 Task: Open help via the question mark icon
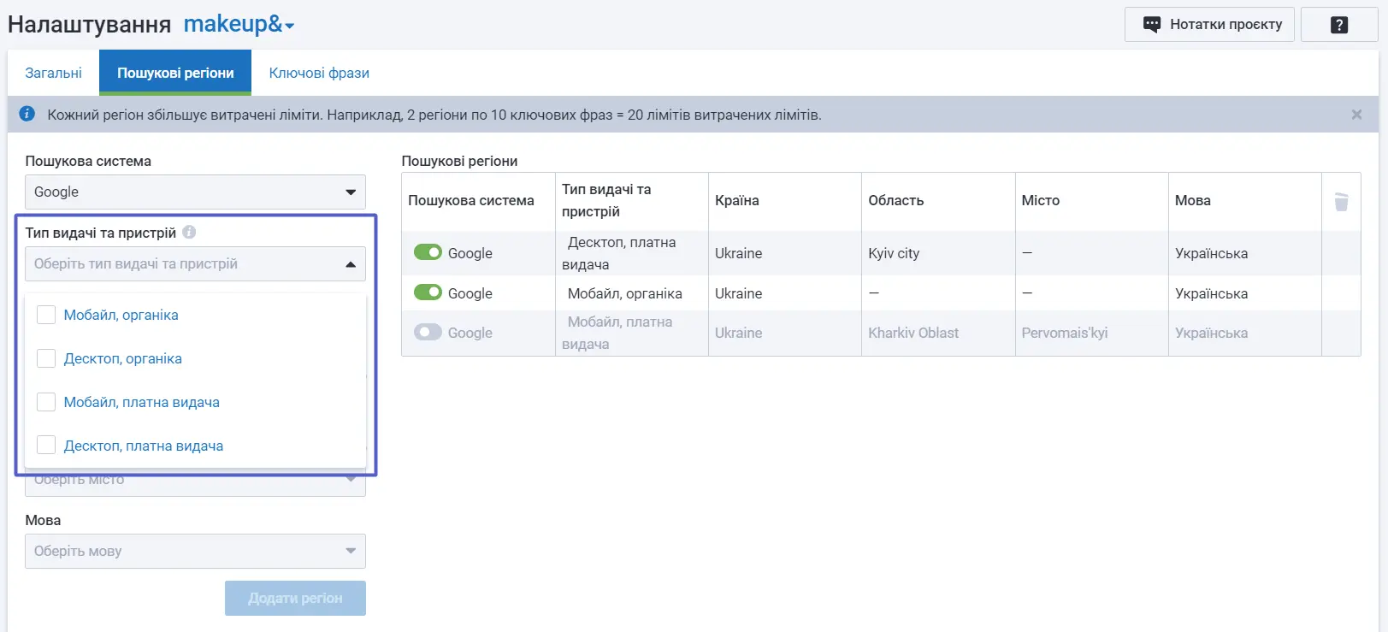tap(1339, 25)
